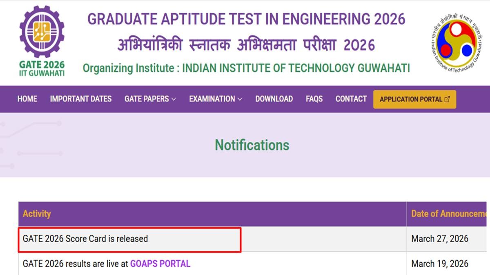Viewport: 490px width, 275px height.
Task: Go to the HOME nav item
Action: click(27, 99)
